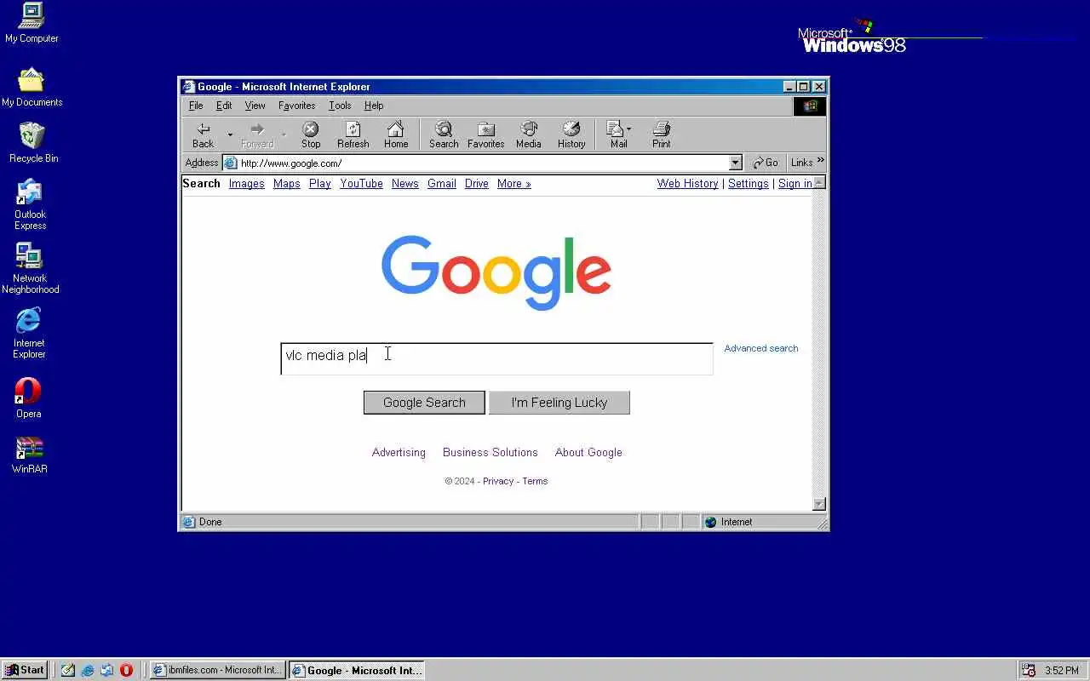Viewport: 1090px width, 681px height.
Task: Open the Images link
Action: (246, 183)
